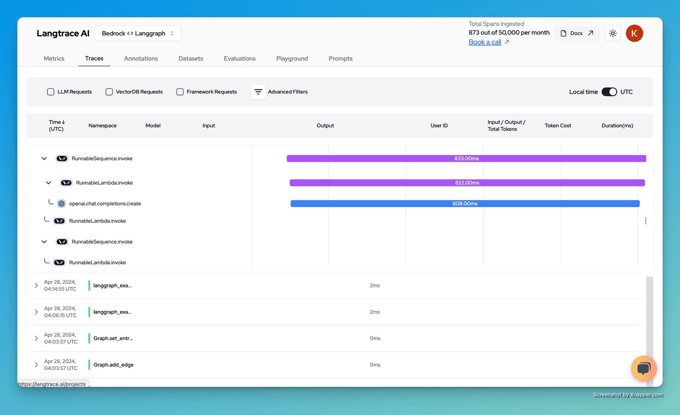The width and height of the screenshot is (680, 415).
Task: Click the Langchain icon of the second RunnableLambda.invoke
Action: (60, 221)
